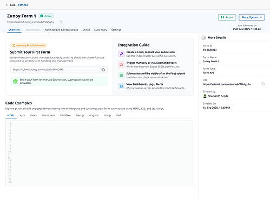Image resolution: width=270 pixels, height=199 pixels.
Task: Select the Auto Reply tab
Action: pos(101,30)
